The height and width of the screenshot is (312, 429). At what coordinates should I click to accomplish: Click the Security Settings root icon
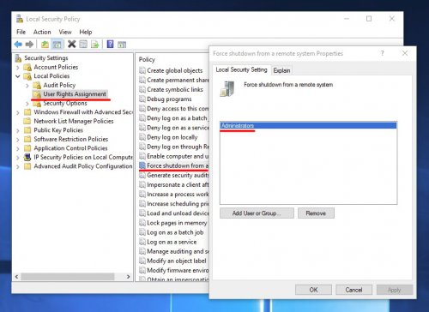(18, 58)
